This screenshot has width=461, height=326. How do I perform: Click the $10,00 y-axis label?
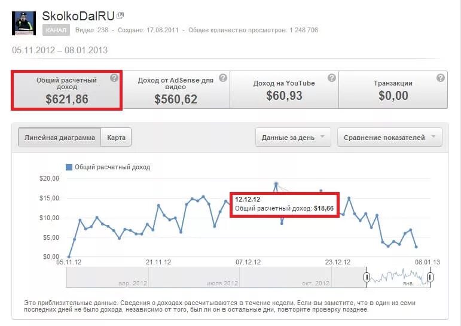[x=50, y=218]
